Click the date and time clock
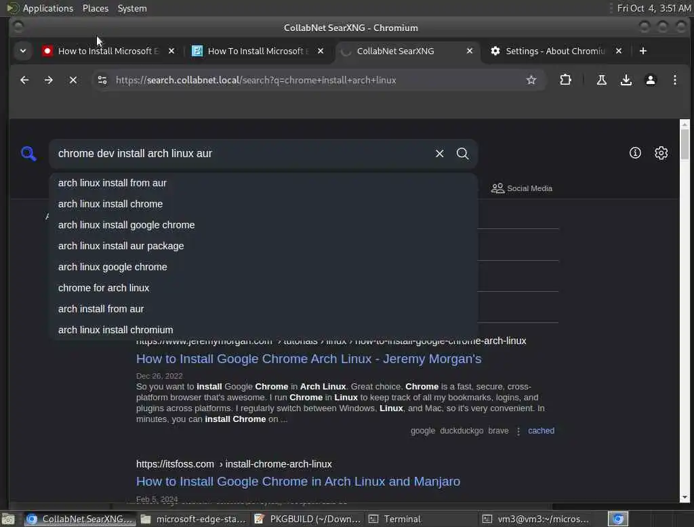The width and height of the screenshot is (694, 527). pos(654,8)
